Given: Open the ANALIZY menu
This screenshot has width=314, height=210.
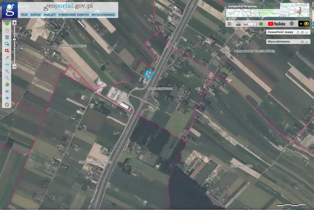Looking at the screenshot, I should pyautogui.click(x=49, y=15).
